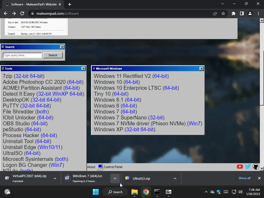Expand options for Windows 7 (x64).iso download
264x198 pixels.
click(x=115, y=178)
